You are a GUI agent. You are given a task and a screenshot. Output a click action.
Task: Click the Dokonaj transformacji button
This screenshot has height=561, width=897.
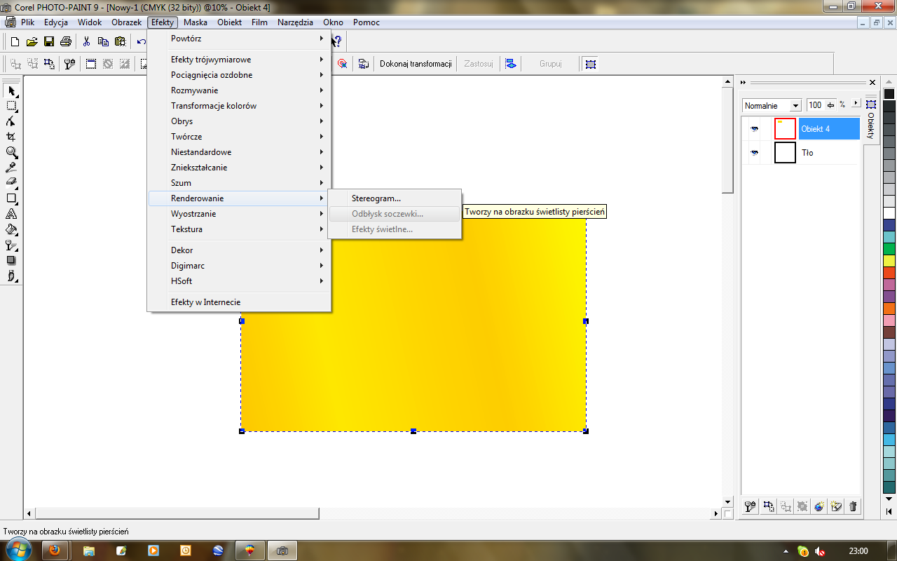416,64
